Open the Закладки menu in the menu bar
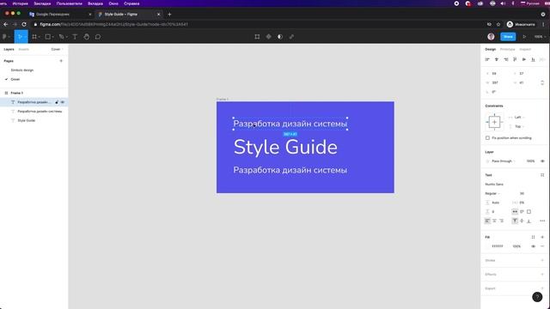 pyautogui.click(x=42, y=3)
